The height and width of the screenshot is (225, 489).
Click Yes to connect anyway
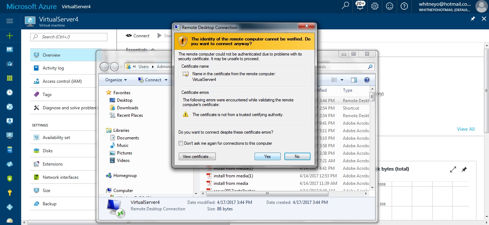[x=267, y=157]
